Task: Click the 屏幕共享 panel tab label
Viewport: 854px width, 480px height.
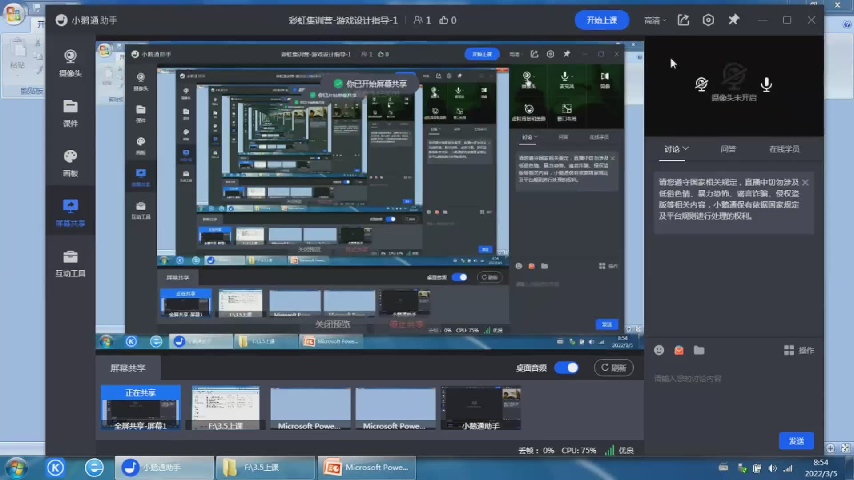Action: [128, 368]
